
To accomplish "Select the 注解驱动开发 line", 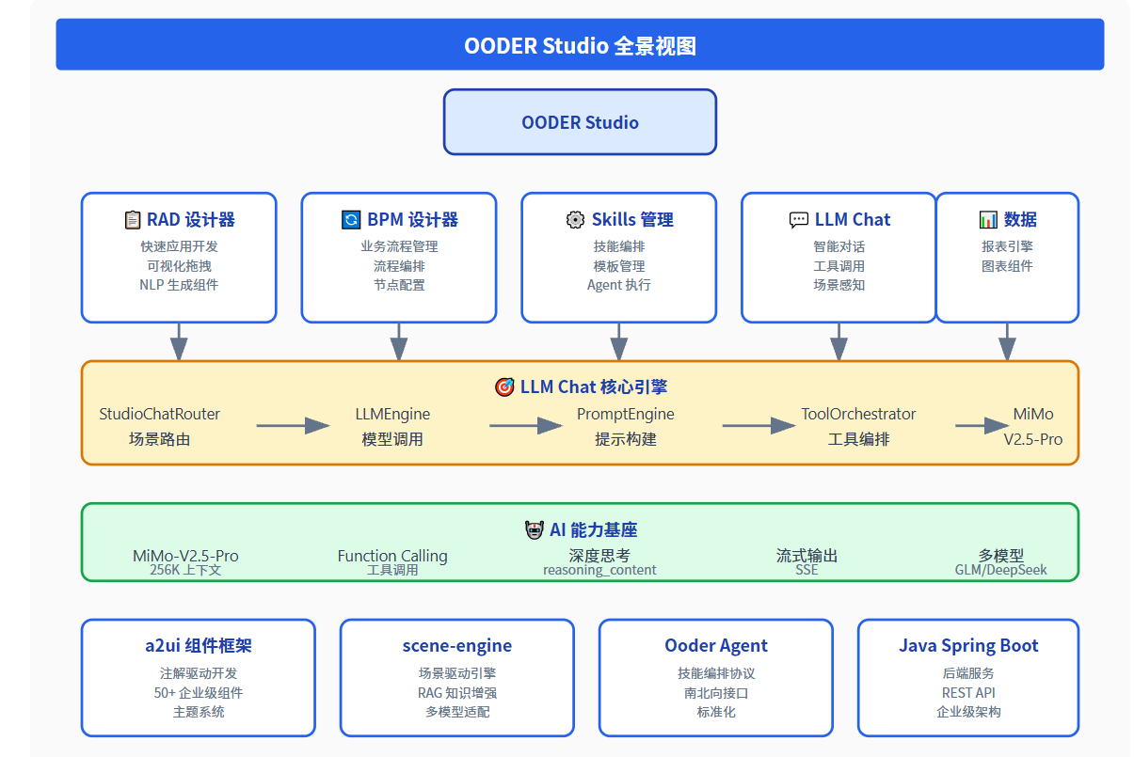I will tap(198, 673).
